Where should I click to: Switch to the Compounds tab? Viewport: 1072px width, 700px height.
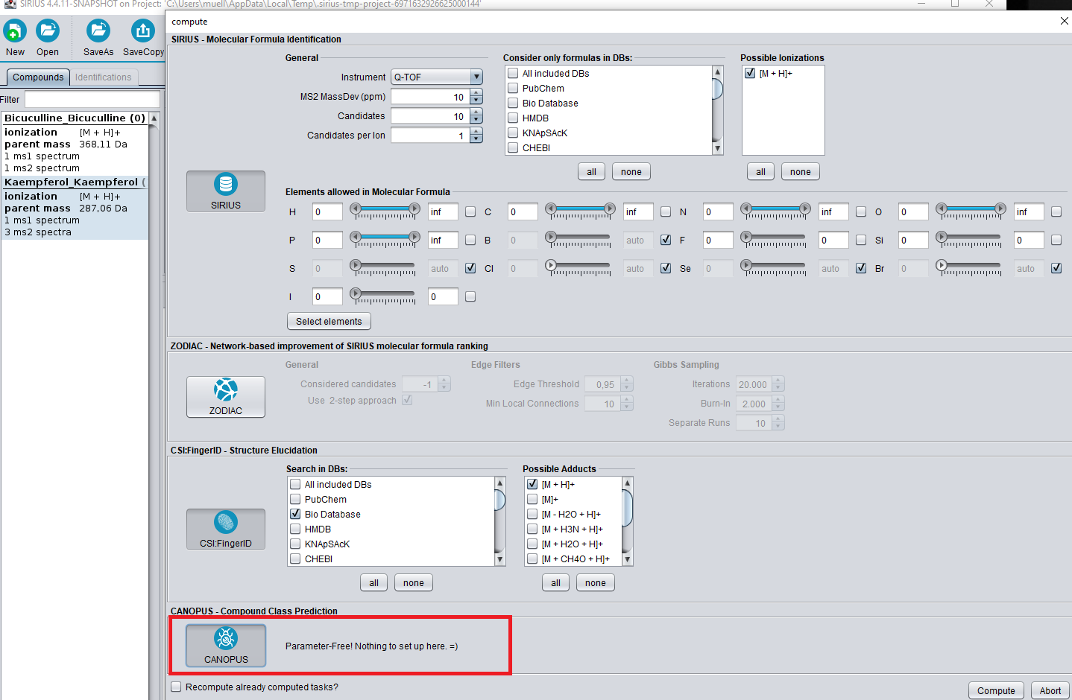tap(38, 77)
